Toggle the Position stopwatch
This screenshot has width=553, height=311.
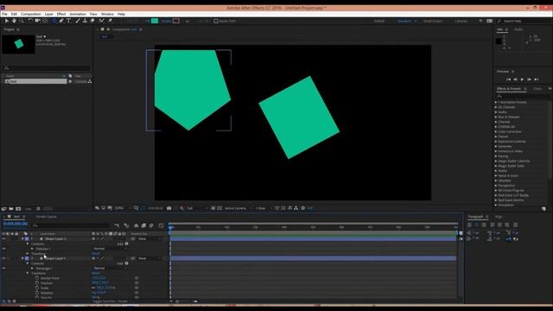(37, 283)
